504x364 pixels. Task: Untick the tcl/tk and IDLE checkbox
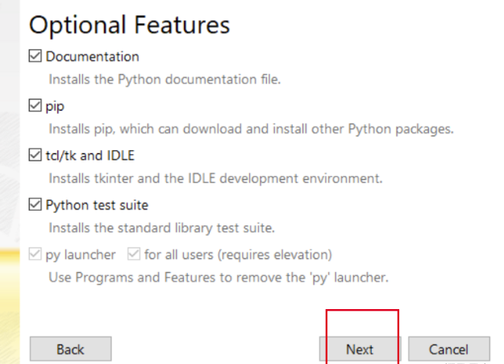click(x=35, y=156)
